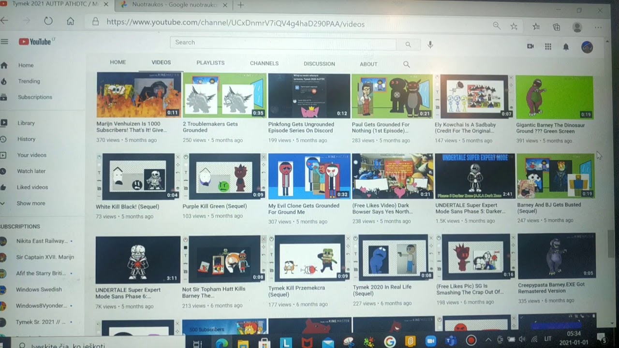619x348 pixels.
Task: Open the create video camera icon
Action: point(530,46)
